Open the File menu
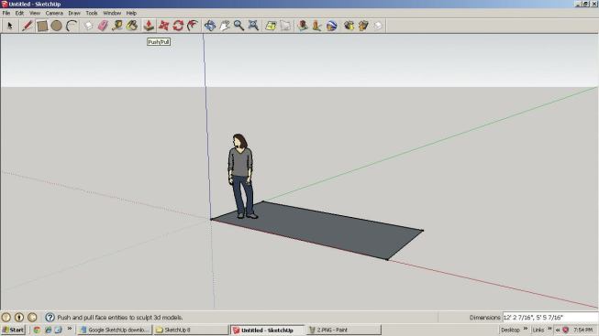Screen dimensions: 599x336 click(x=6, y=13)
